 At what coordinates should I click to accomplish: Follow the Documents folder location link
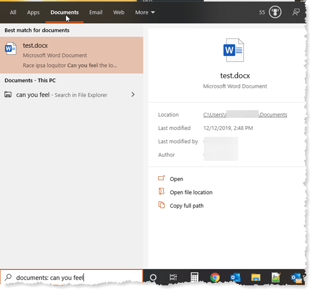pos(245,115)
